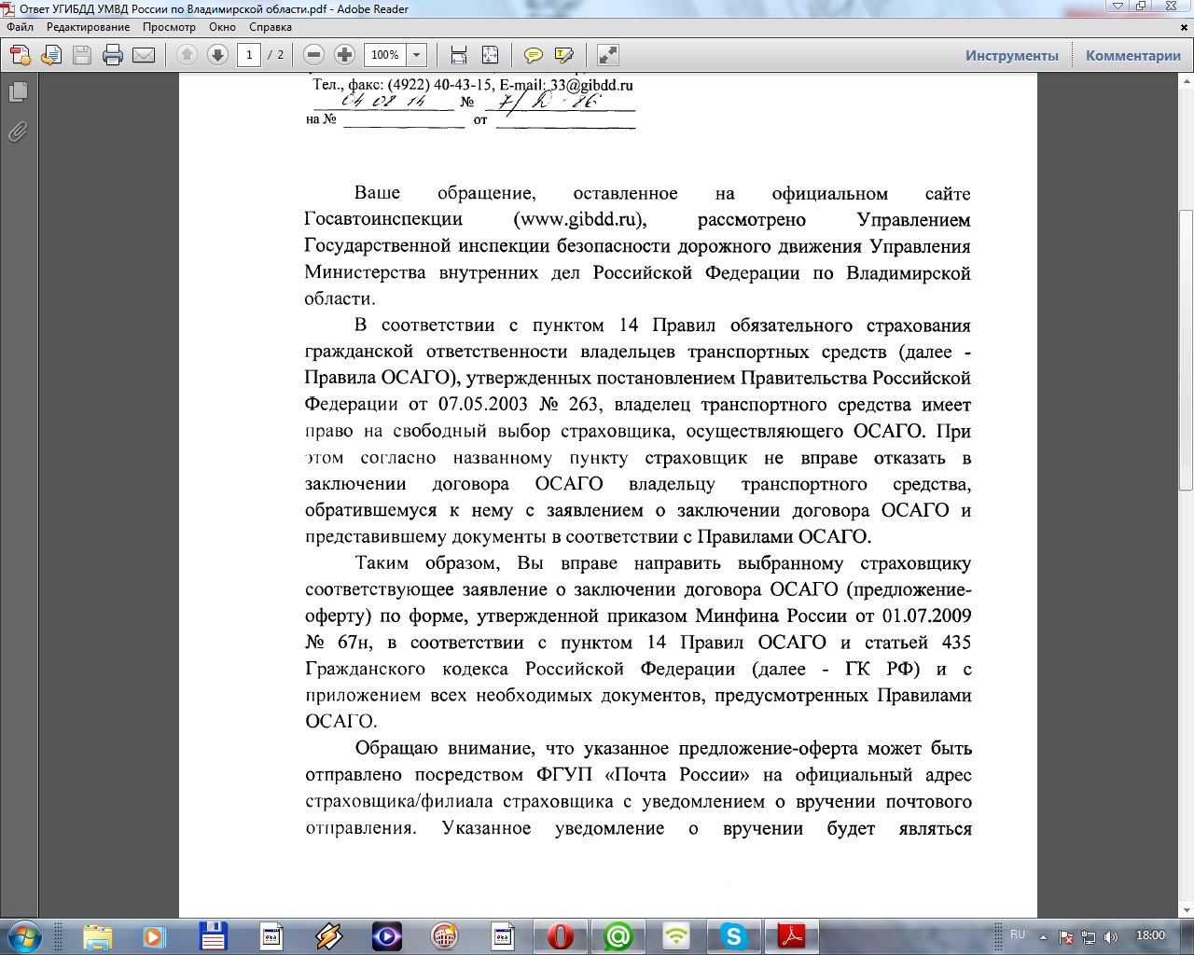Screen dimensions: 1194x955
Task: Click the convert file icon in toolbar
Action: pos(51,55)
